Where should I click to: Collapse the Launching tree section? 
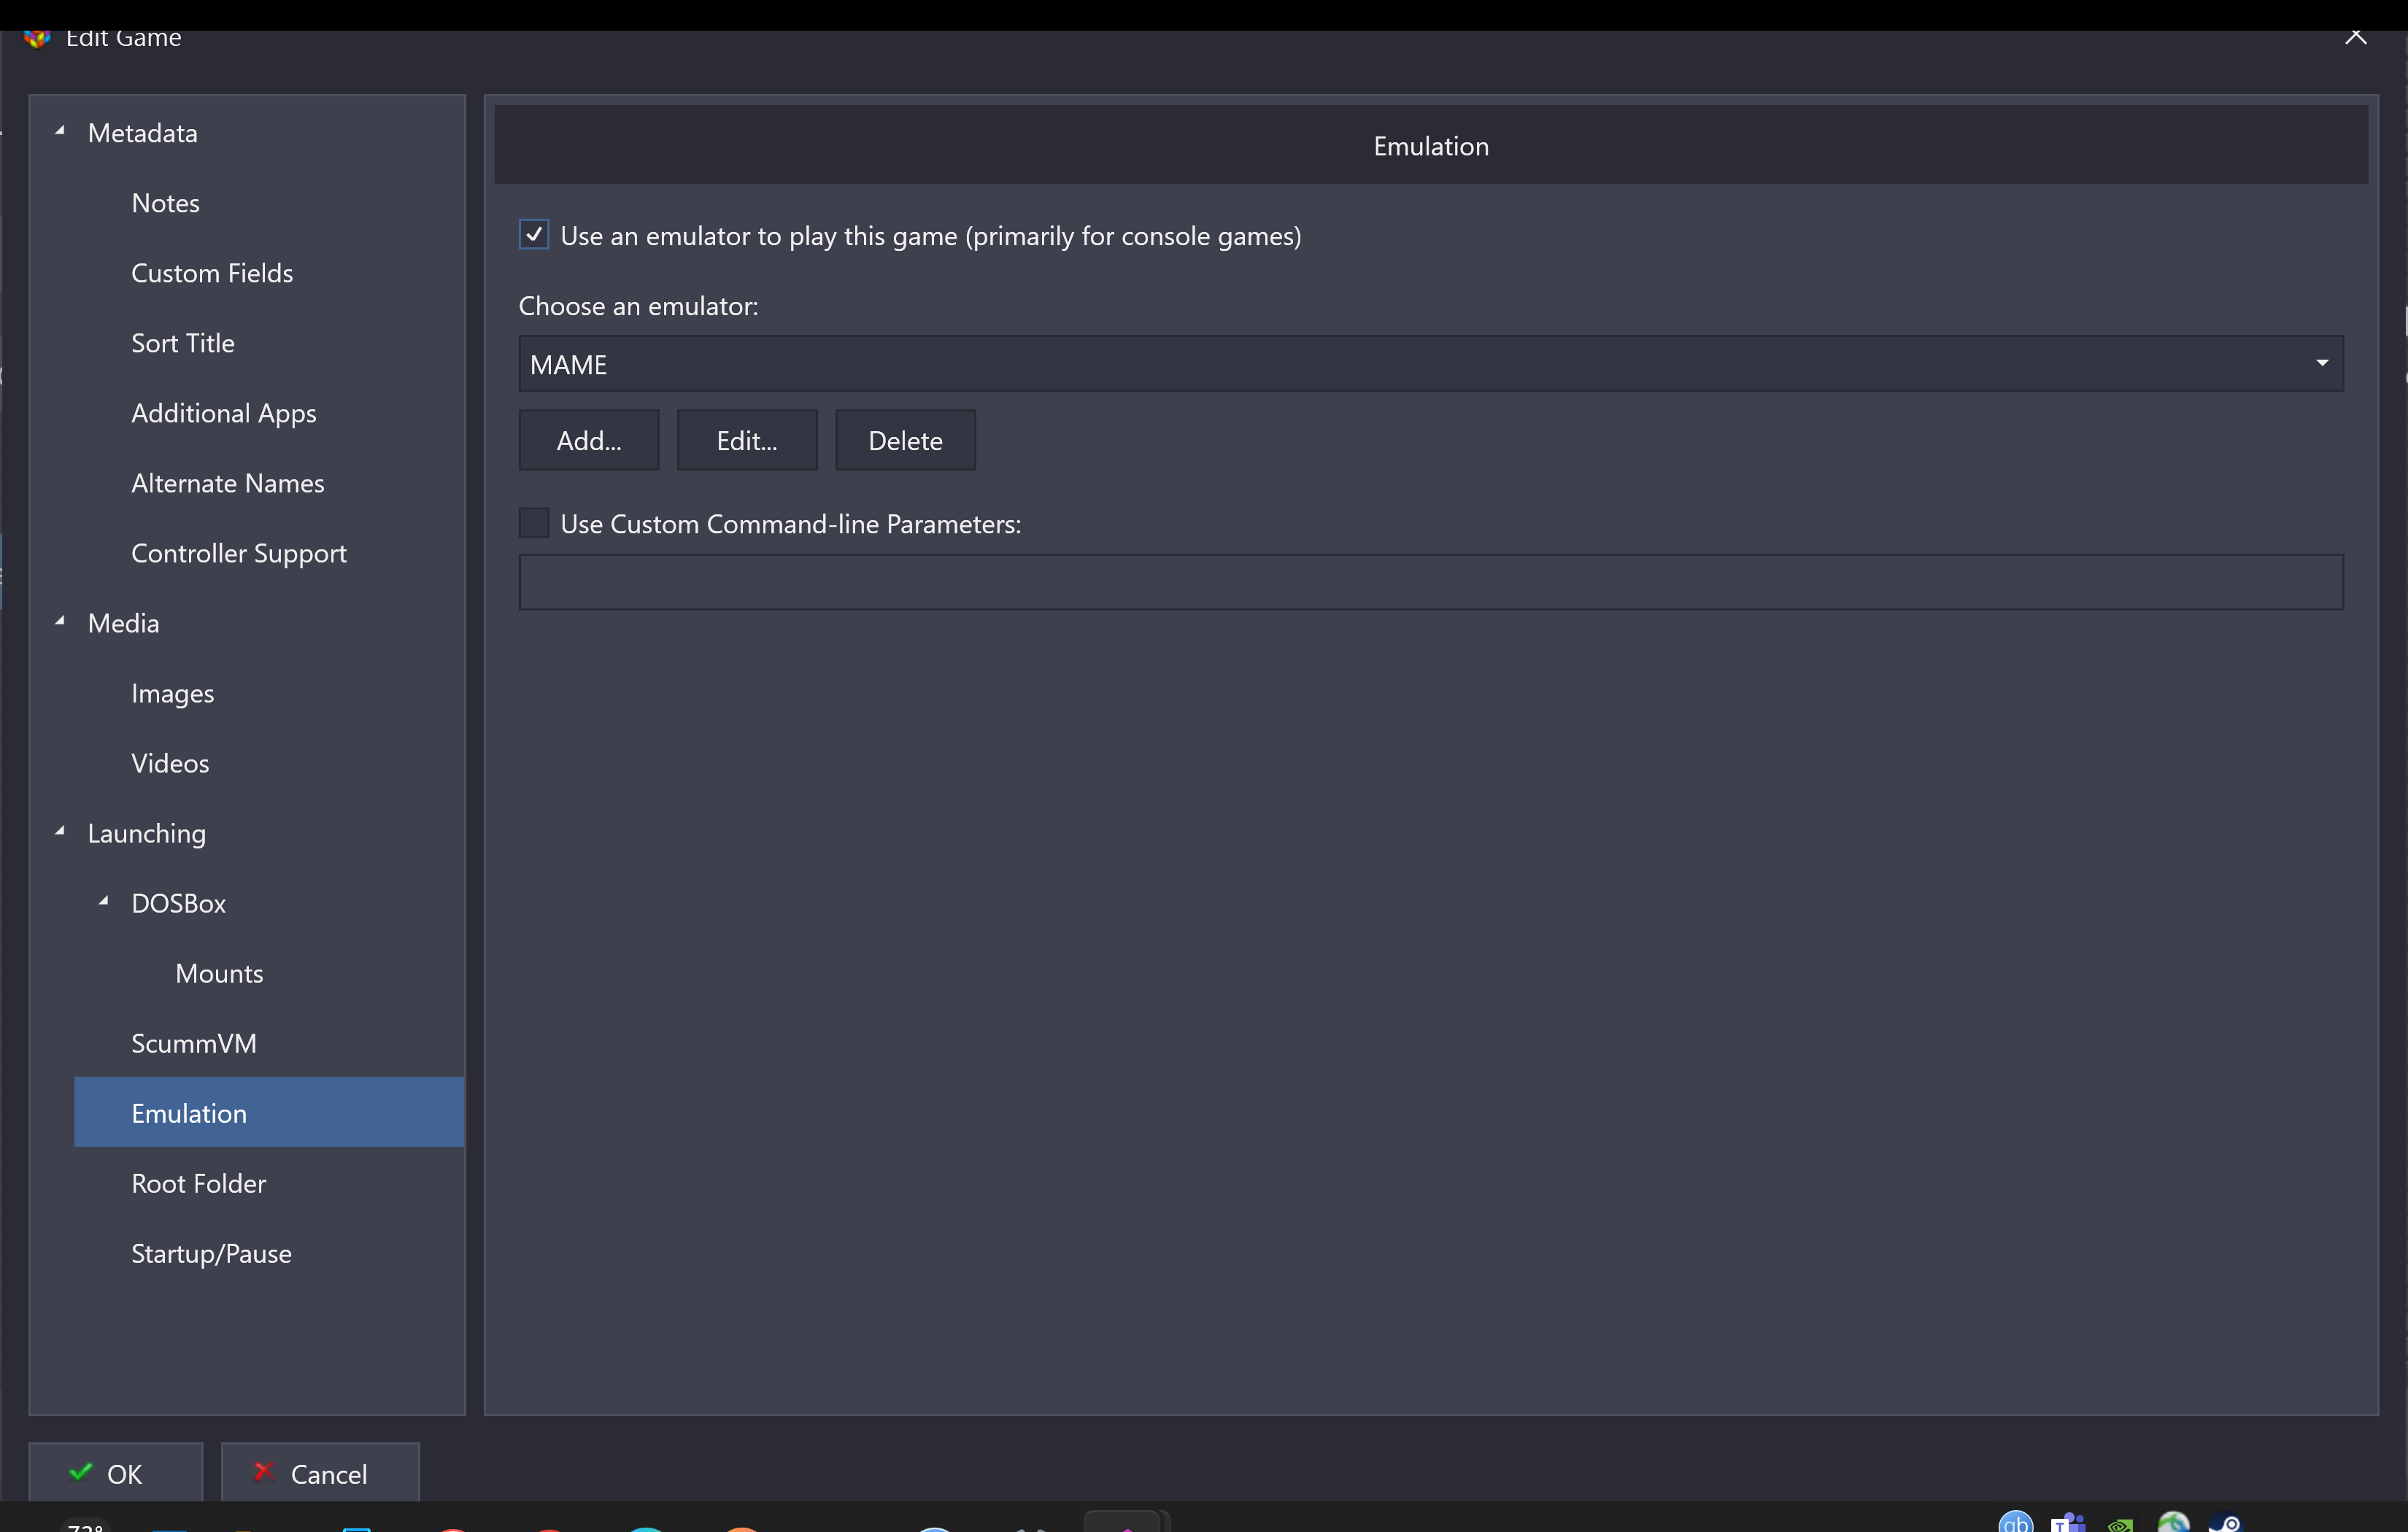pyautogui.click(x=60, y=831)
